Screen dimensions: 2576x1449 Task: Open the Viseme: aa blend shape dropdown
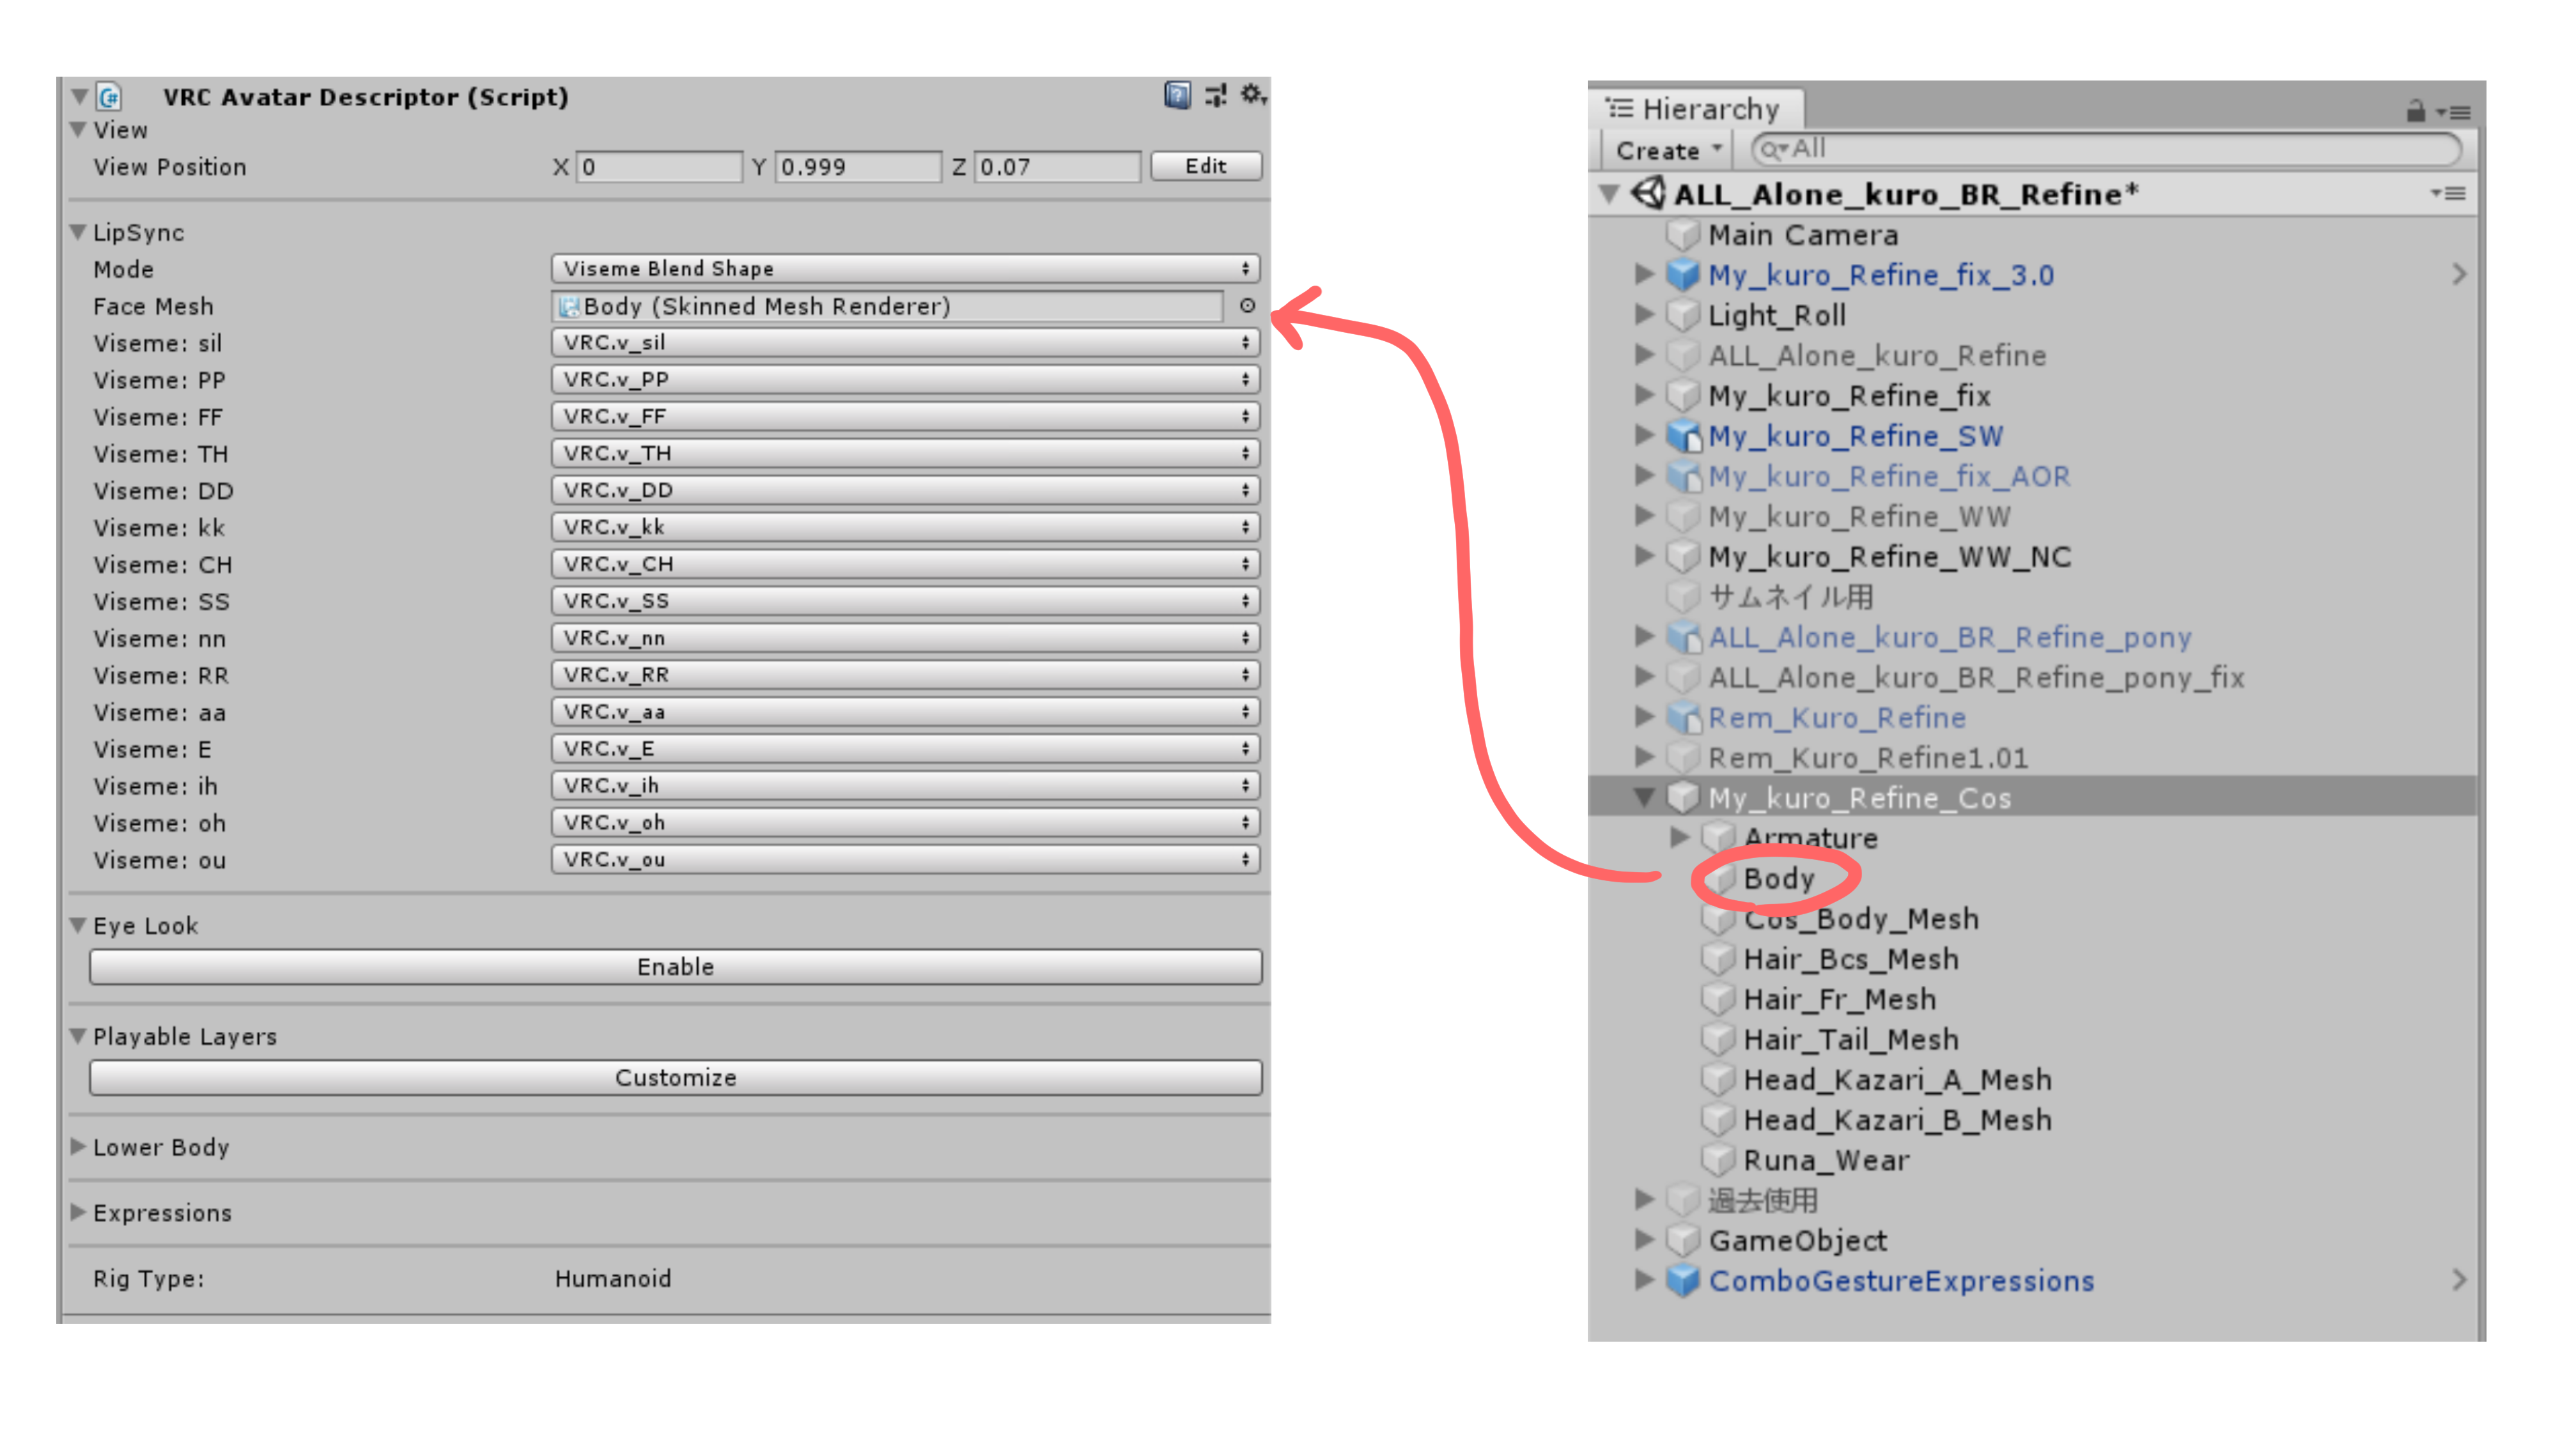904,712
